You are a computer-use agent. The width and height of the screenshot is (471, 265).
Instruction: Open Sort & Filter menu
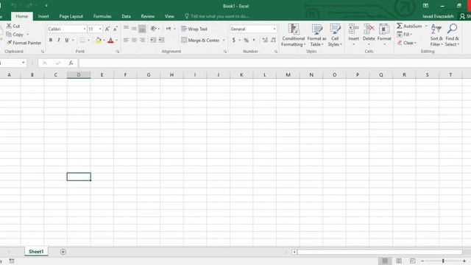[x=436, y=35]
